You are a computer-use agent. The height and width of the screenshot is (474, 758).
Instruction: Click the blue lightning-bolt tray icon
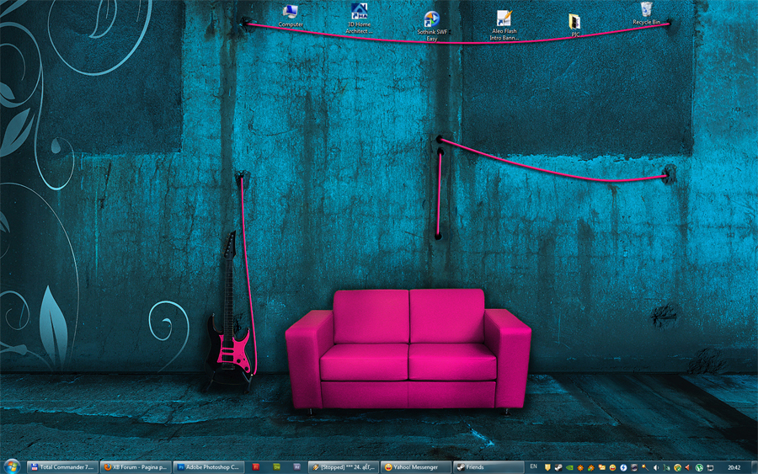623,467
